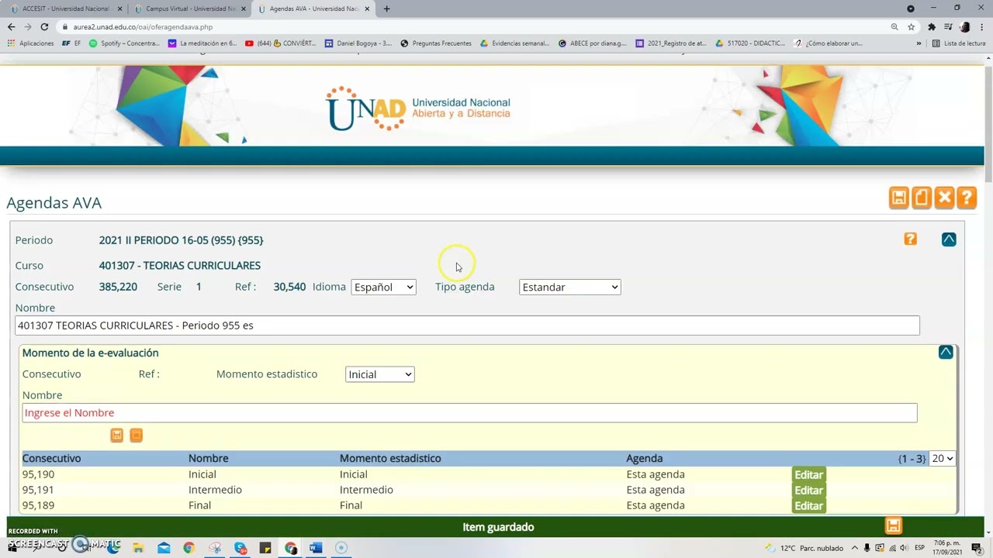Click Editar for the Intermedio row
Image resolution: width=993 pixels, height=558 pixels.
click(x=808, y=491)
